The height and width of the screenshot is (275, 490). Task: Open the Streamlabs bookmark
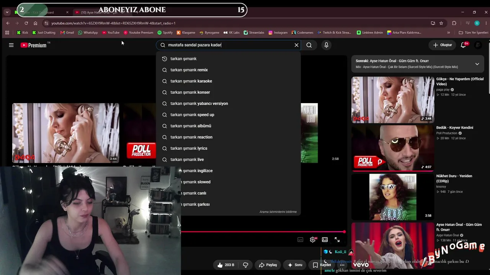click(x=254, y=32)
